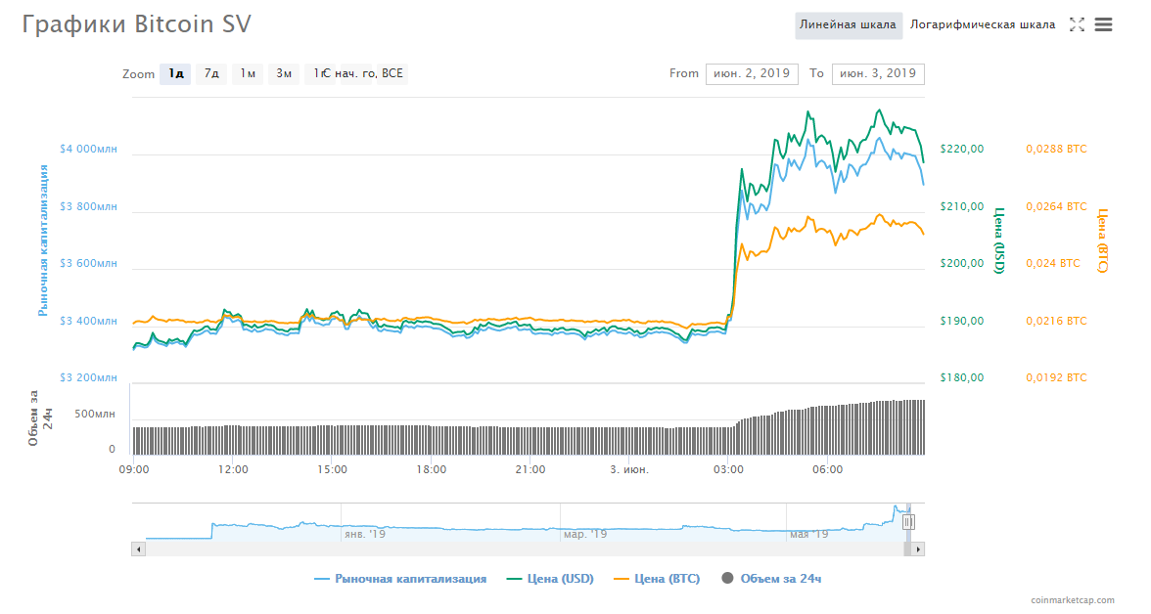Edit the From date field июн. 2, 2019
The width and height of the screenshot is (1151, 614).
coord(752,73)
